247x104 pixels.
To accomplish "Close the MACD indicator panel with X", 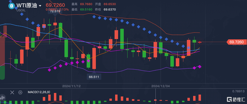I will (x=12, y=92).
